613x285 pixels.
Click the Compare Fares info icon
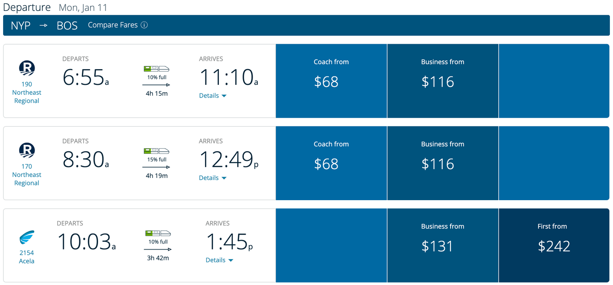[144, 25]
